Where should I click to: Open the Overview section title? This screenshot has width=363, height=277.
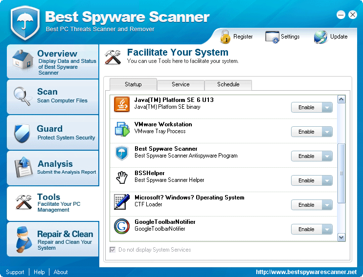pos(57,54)
